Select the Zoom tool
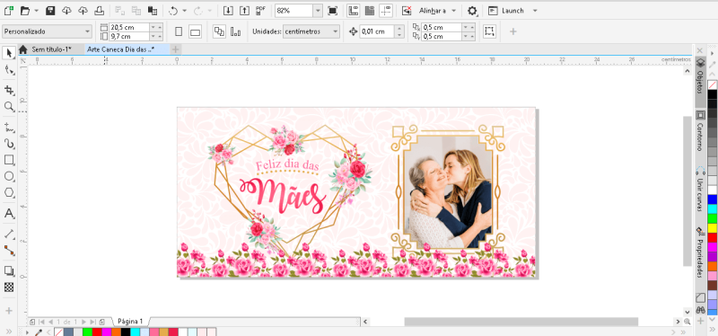The height and width of the screenshot is (336, 718). click(9, 107)
